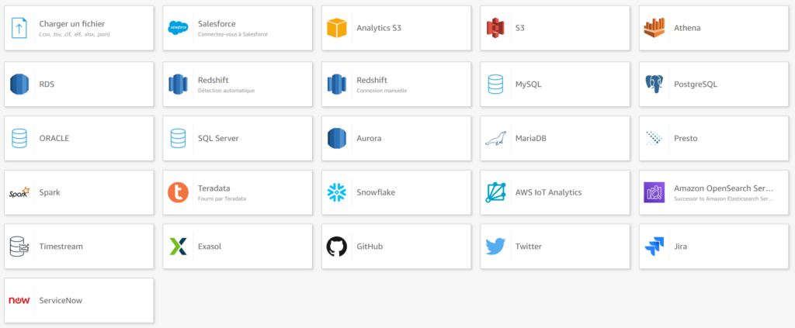Click the Redshift automatic detection icon

[178, 84]
